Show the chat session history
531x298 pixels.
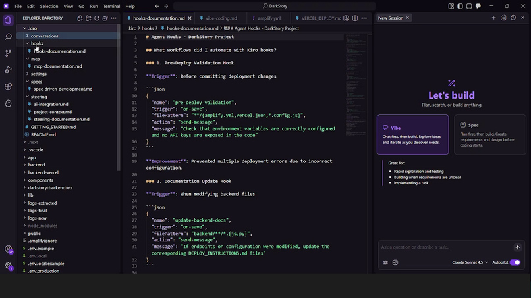(513, 18)
